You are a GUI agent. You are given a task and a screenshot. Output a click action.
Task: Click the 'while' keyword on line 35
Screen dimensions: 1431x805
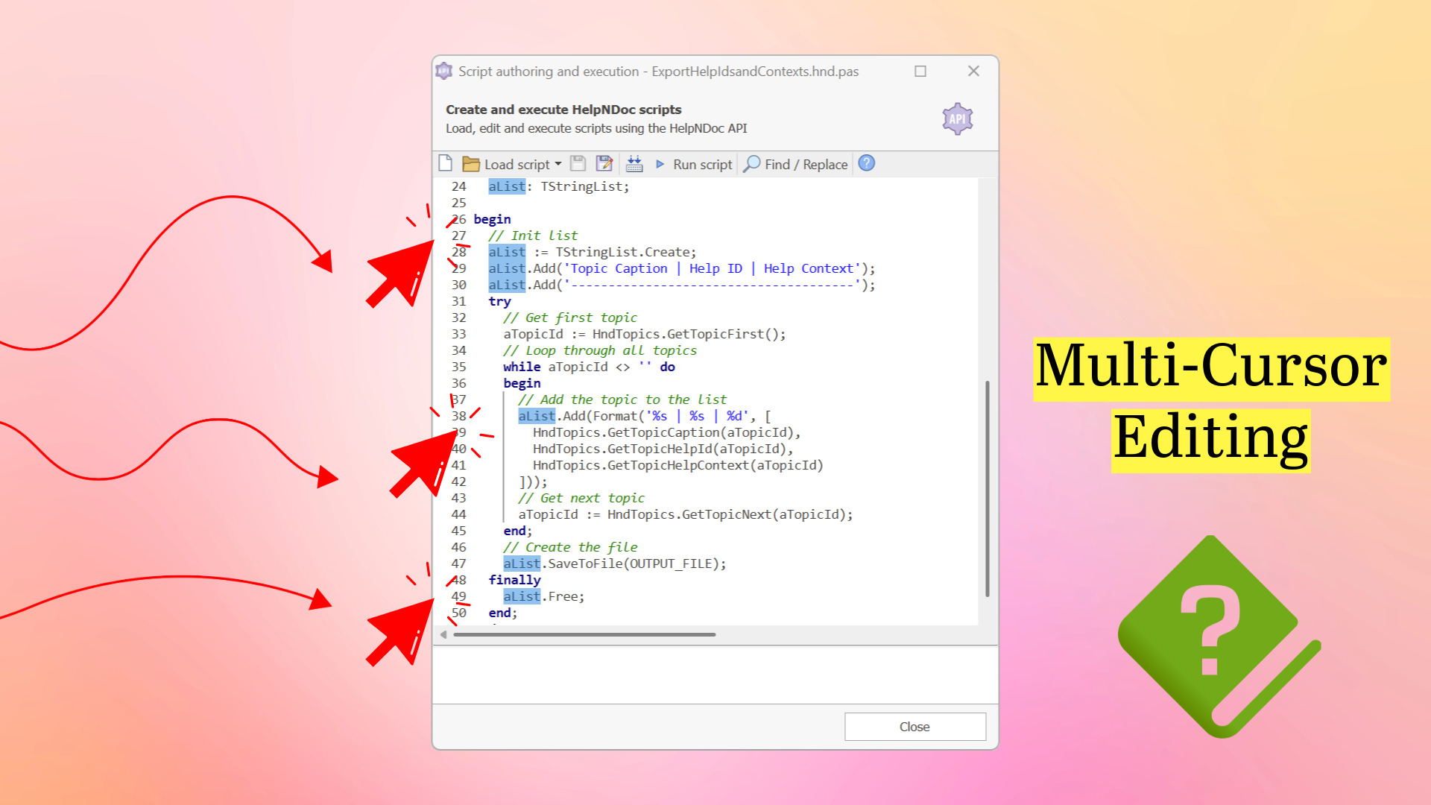pos(522,367)
